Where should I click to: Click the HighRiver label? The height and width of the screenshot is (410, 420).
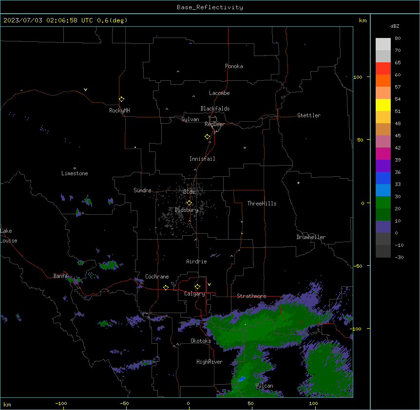tap(210, 362)
